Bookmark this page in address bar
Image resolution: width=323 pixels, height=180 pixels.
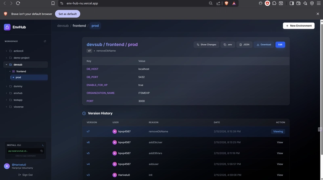coord(53,3)
